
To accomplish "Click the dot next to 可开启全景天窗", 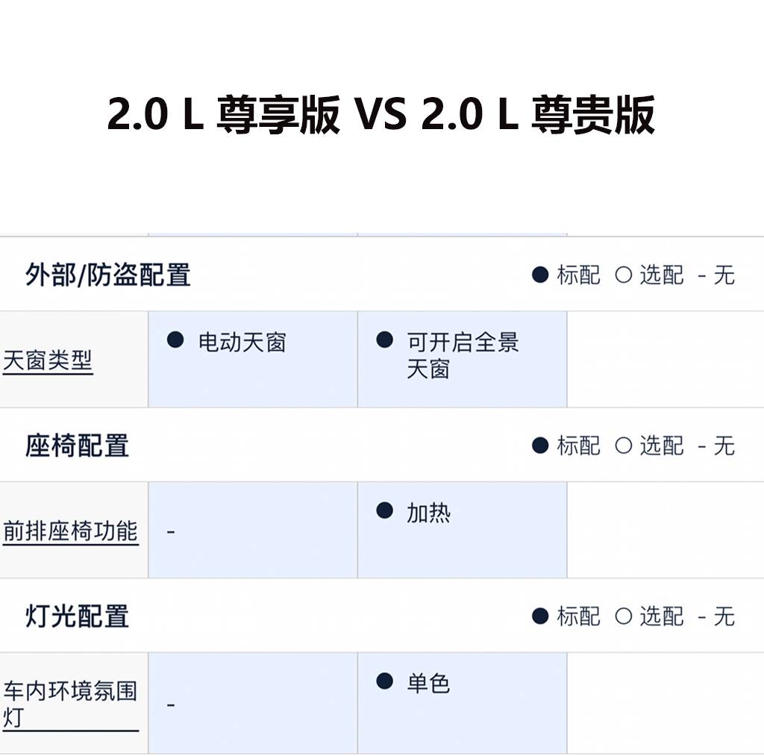I will coord(384,340).
